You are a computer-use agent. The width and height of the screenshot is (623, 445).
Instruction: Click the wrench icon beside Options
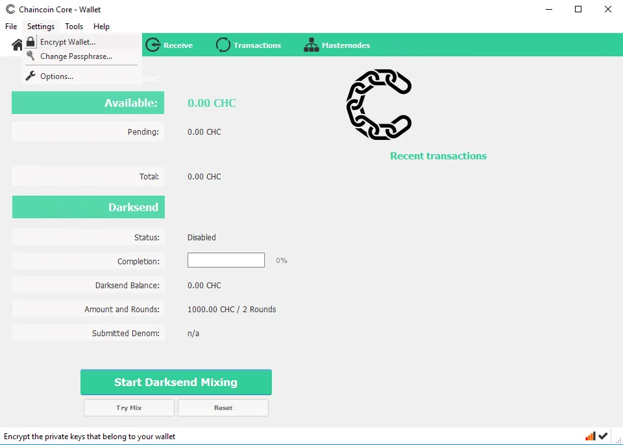coord(31,76)
